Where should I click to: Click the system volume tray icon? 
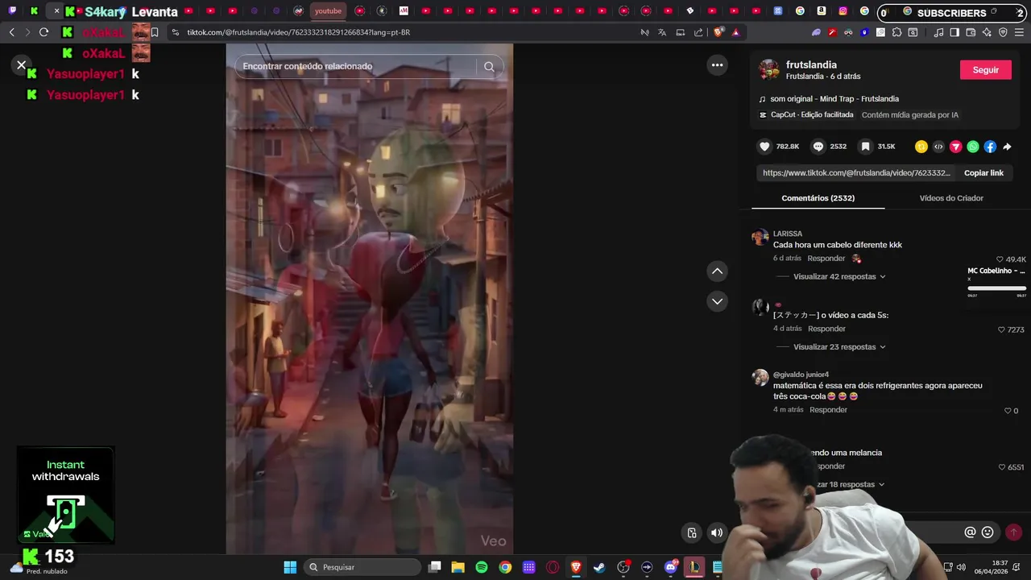tap(961, 567)
